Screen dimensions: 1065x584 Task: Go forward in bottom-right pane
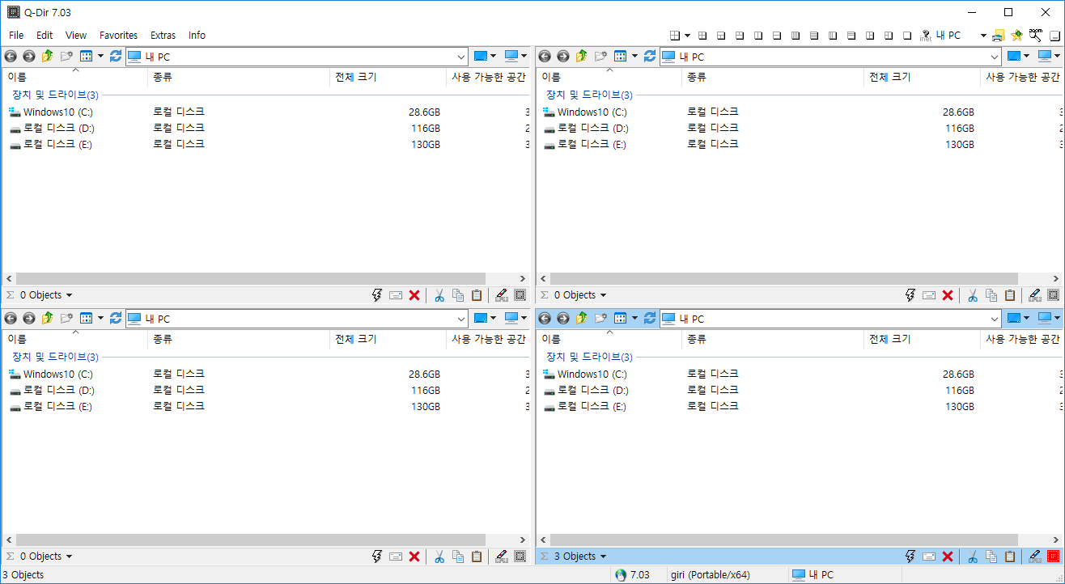(563, 319)
